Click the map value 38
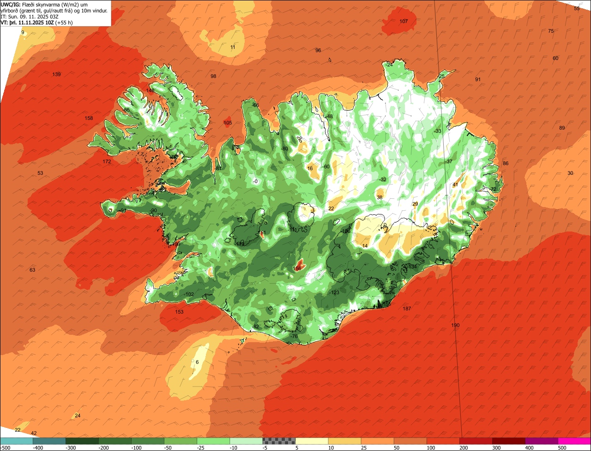Image resolution: width=591 pixels, height=451 pixels. pyautogui.click(x=380, y=197)
